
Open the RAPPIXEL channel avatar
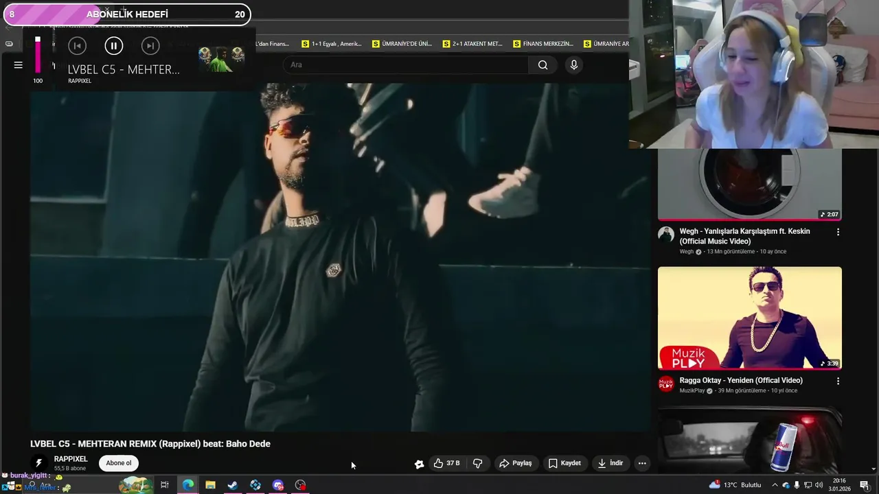coord(39,463)
